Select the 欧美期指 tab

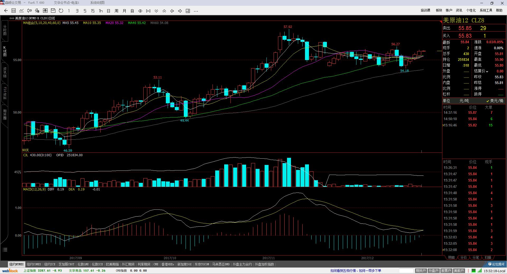(x=112, y=264)
